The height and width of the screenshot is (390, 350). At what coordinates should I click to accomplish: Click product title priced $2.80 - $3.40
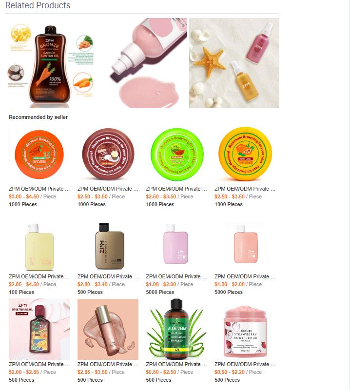pos(108,276)
